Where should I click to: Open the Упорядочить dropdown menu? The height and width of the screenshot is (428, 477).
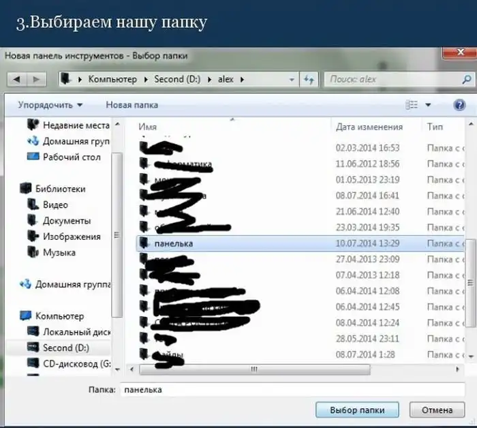[50, 105]
